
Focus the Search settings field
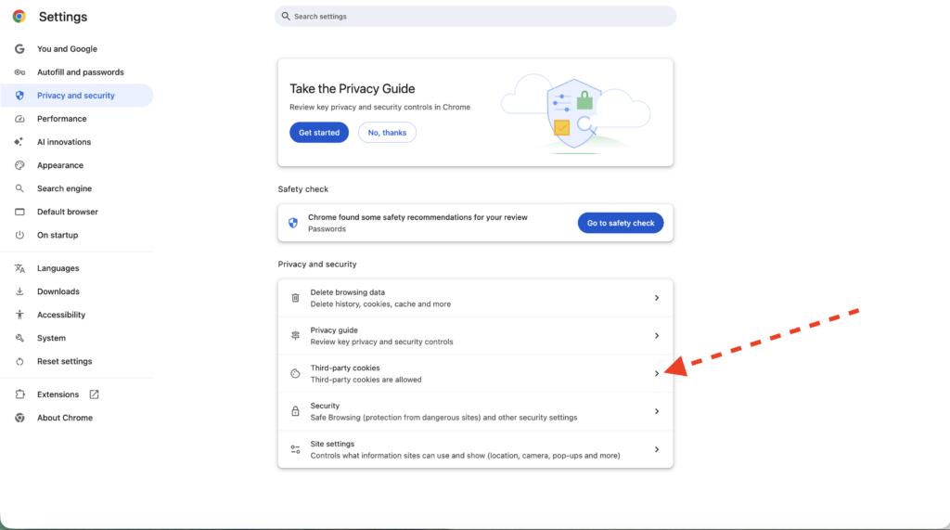pyautogui.click(x=475, y=17)
